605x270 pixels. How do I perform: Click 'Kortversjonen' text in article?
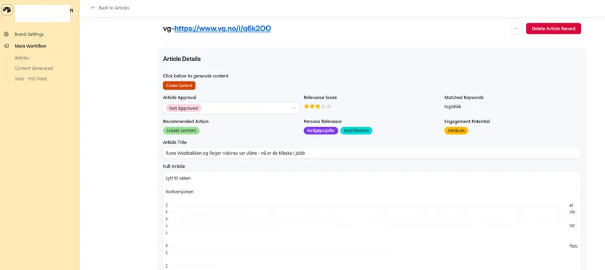pos(179,191)
